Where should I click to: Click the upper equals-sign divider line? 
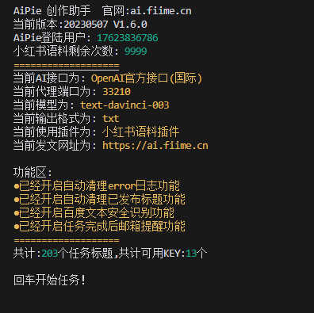tap(67, 66)
